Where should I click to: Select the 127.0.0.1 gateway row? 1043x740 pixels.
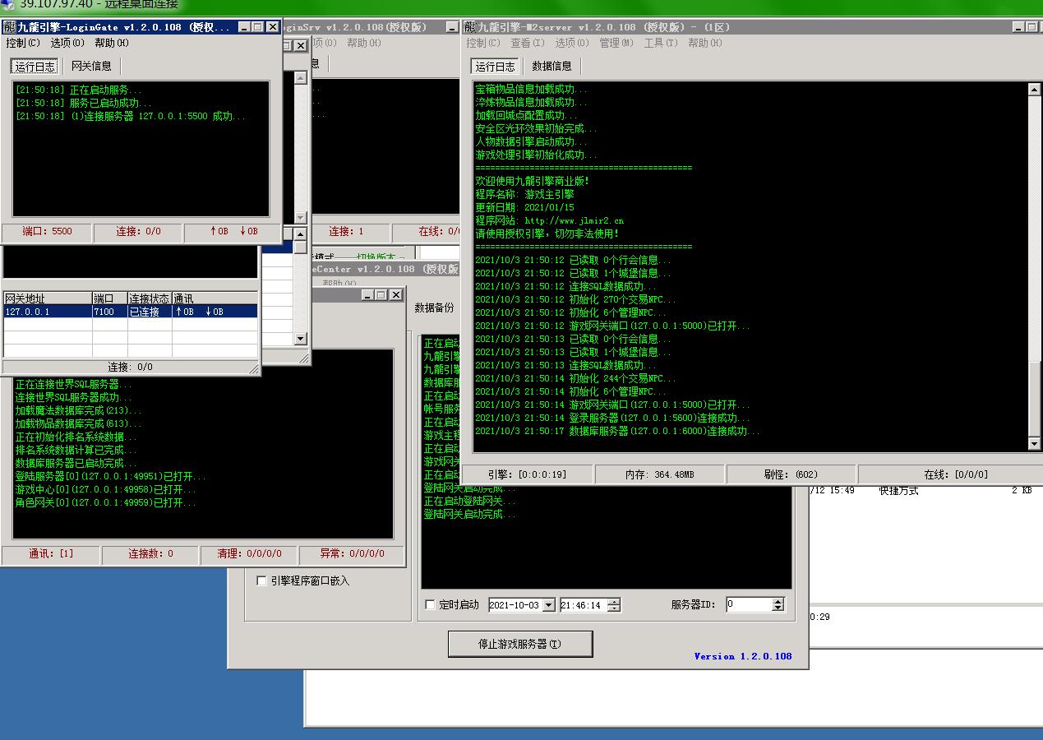coord(48,312)
